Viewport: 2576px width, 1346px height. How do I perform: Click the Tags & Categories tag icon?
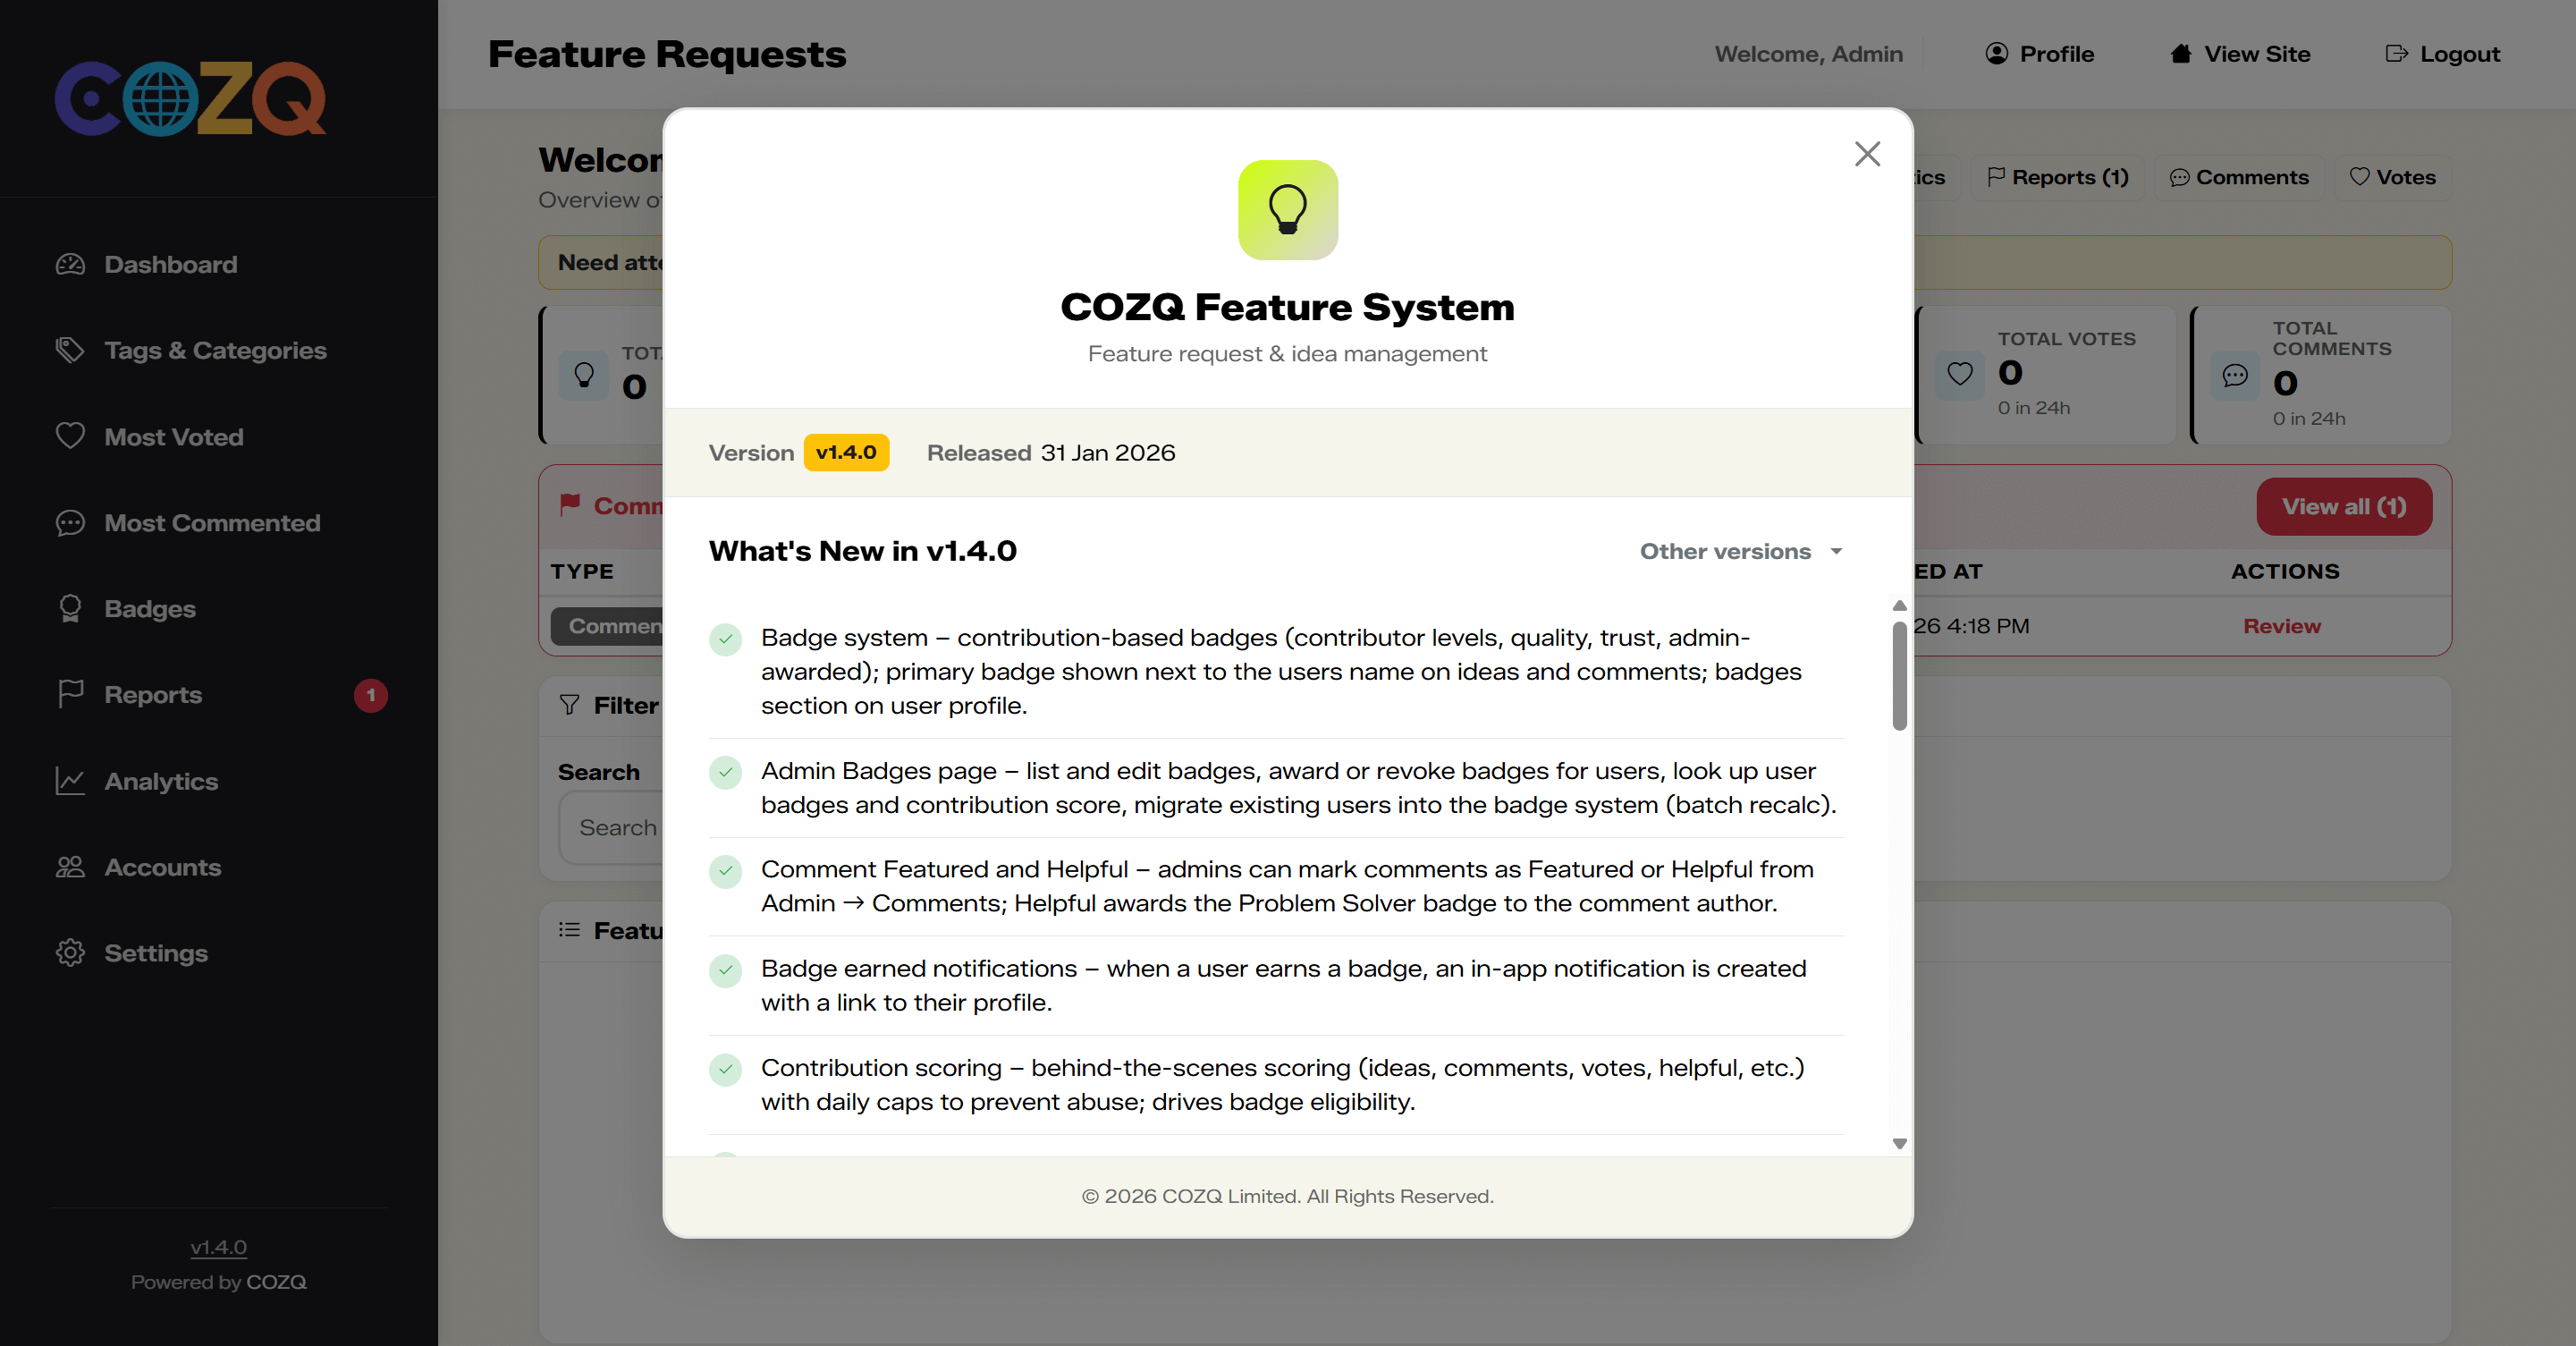point(70,351)
